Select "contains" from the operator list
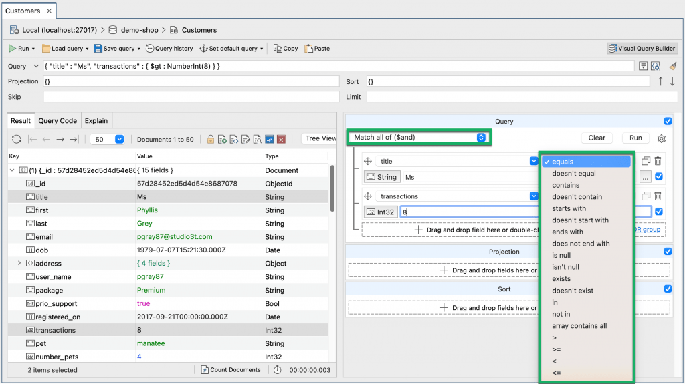The width and height of the screenshot is (685, 384). click(x=566, y=185)
